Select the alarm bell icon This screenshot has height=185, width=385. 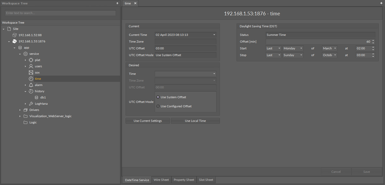click(31, 85)
